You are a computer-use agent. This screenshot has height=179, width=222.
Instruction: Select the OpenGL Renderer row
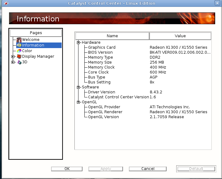coord(143,112)
